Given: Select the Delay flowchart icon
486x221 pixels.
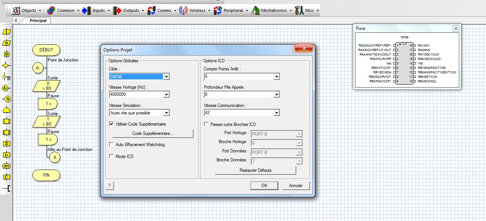Looking at the screenshot, I should tap(7, 54).
